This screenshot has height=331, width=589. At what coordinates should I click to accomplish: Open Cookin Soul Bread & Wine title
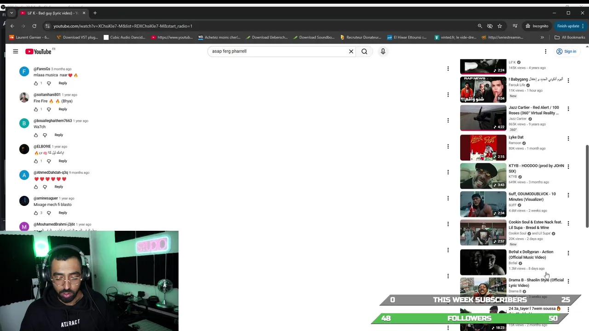click(x=535, y=225)
